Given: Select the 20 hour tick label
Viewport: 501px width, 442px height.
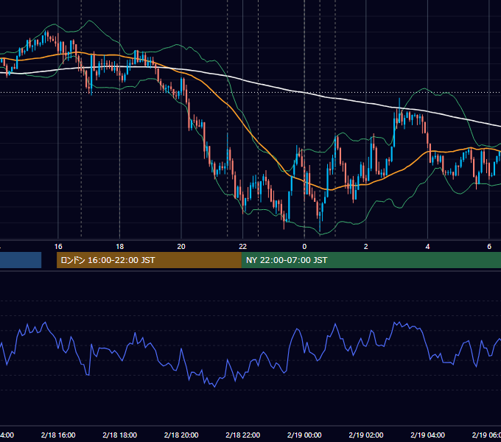Looking at the screenshot, I should [x=181, y=247].
